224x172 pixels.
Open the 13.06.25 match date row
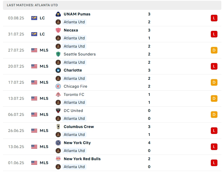point(16,147)
